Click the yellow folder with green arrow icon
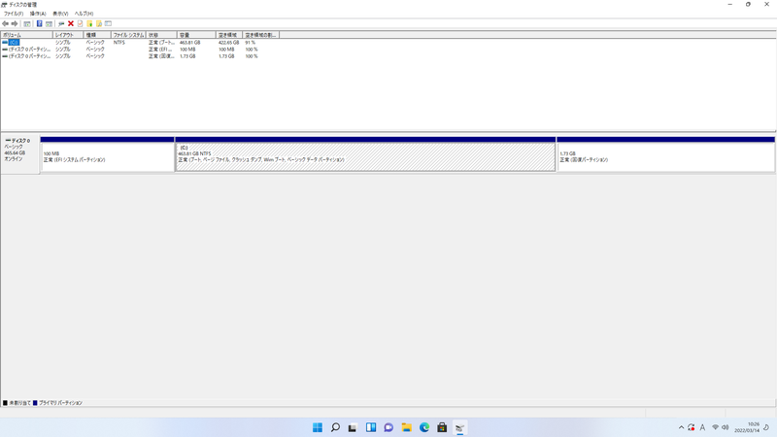Image resolution: width=777 pixels, height=437 pixels. [x=89, y=23]
